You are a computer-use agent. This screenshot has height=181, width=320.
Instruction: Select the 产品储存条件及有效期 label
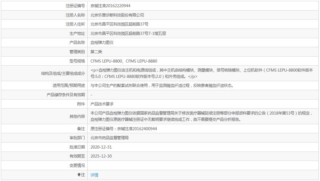(x=66, y=95)
